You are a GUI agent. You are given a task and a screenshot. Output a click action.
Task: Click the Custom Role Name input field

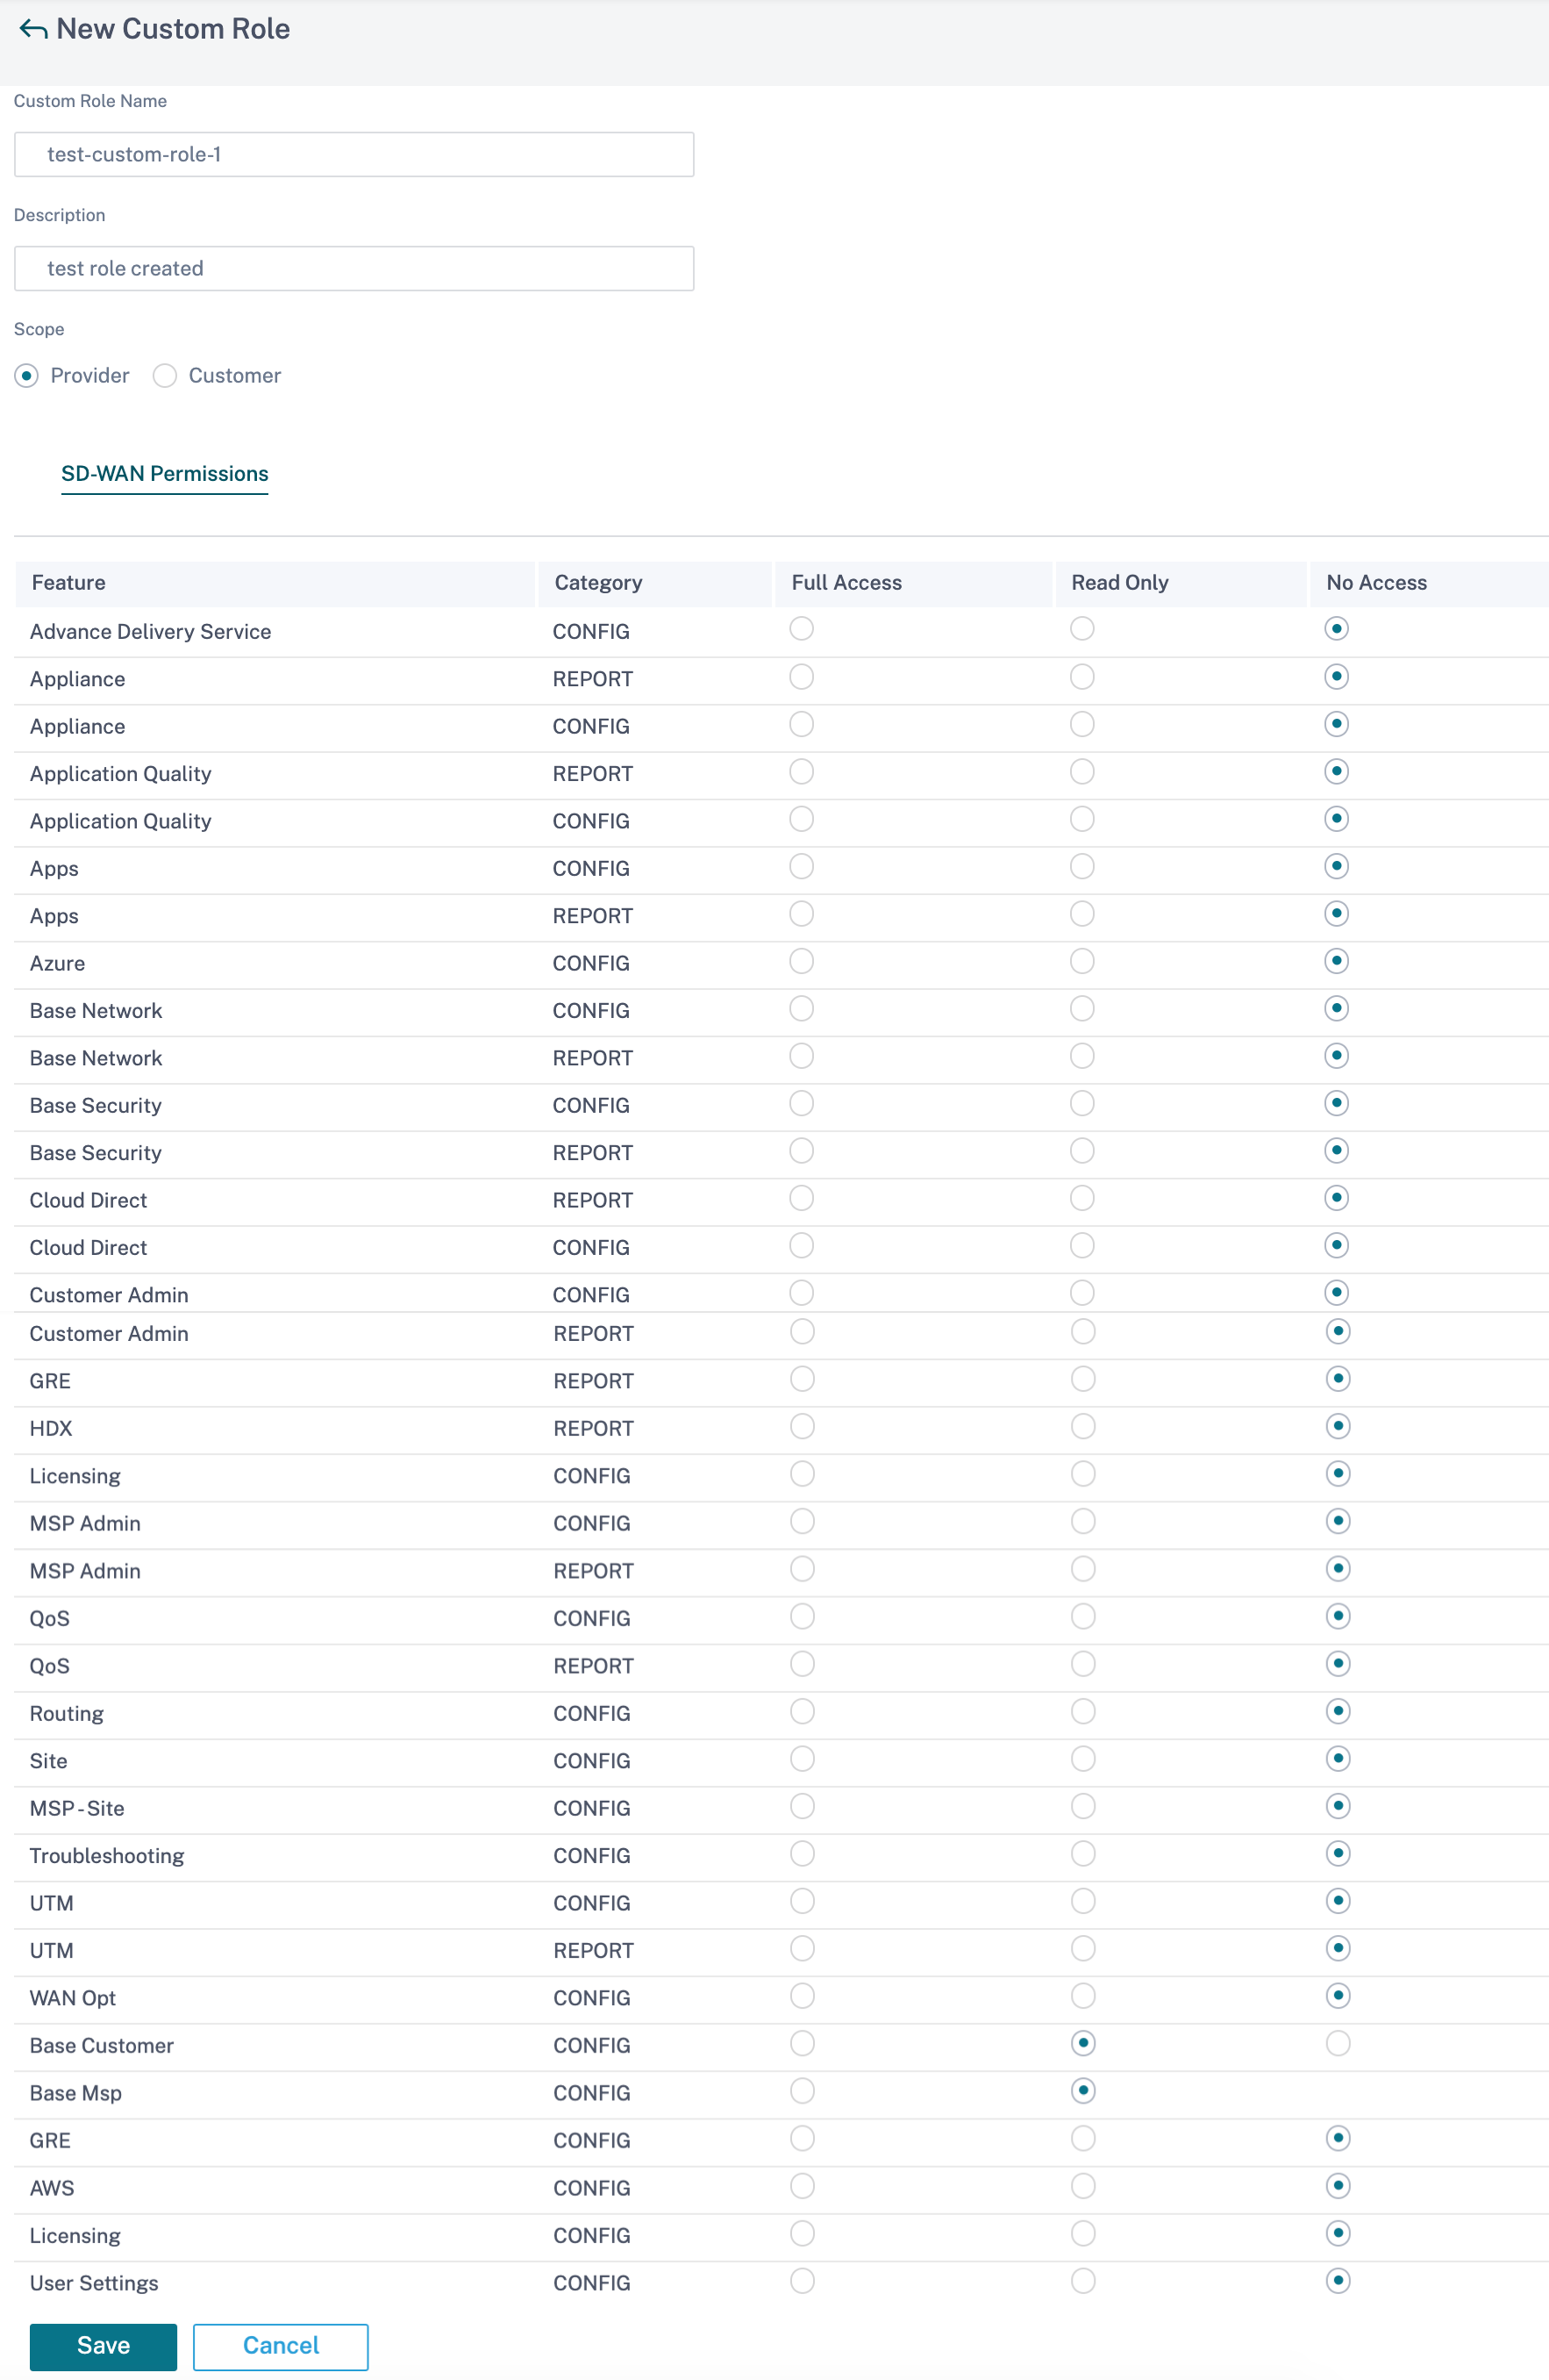click(x=353, y=154)
